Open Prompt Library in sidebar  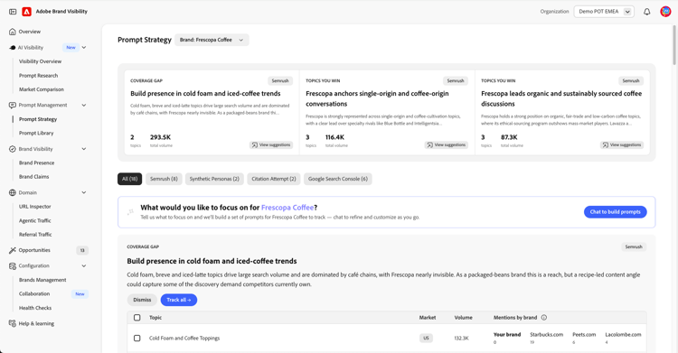[36, 133]
